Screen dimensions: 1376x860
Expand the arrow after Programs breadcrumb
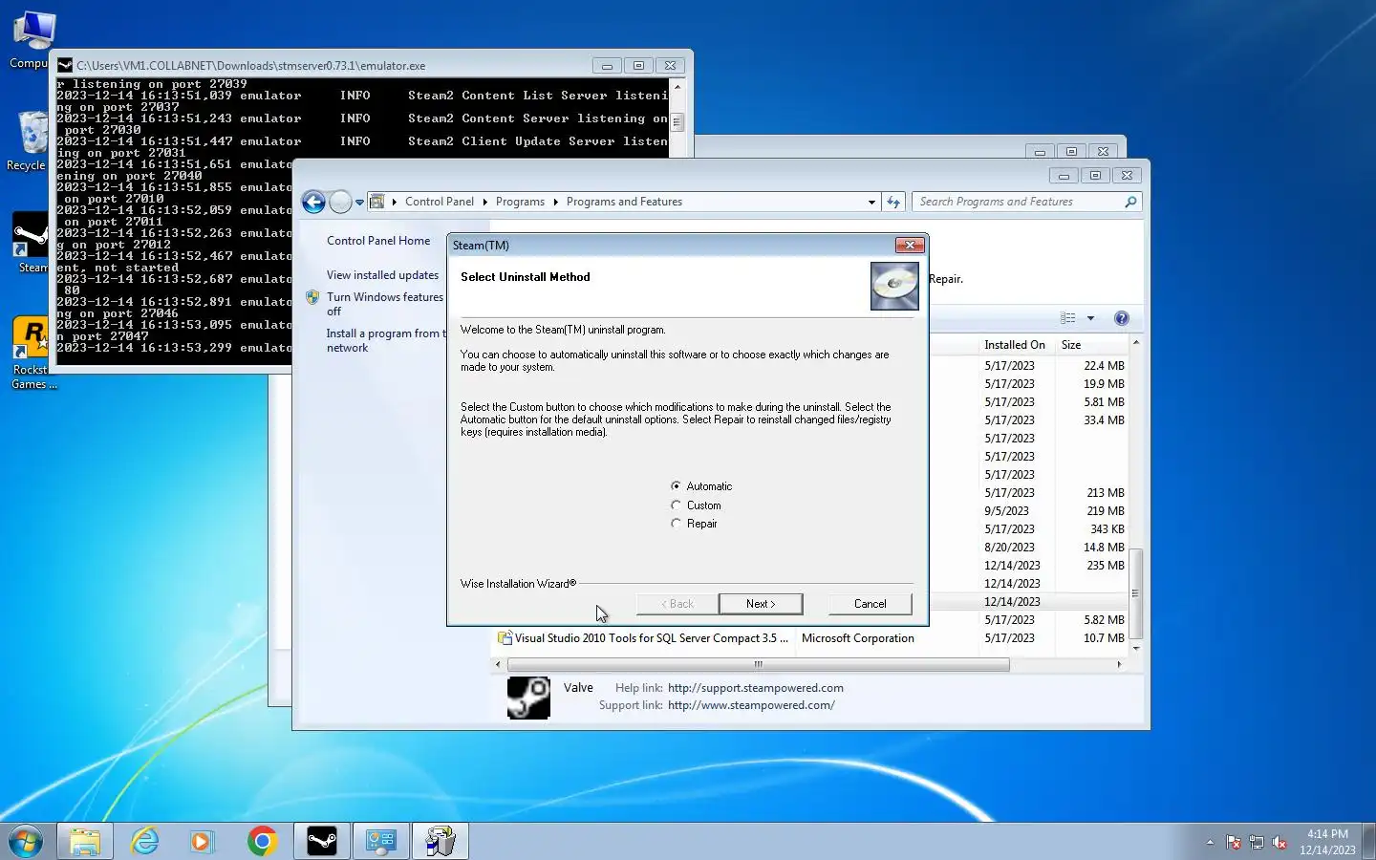(x=555, y=202)
